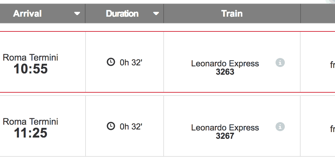Screen dimensions: 335x159
Task: Select the Roma Termini station on second row
Action: (x=31, y=122)
